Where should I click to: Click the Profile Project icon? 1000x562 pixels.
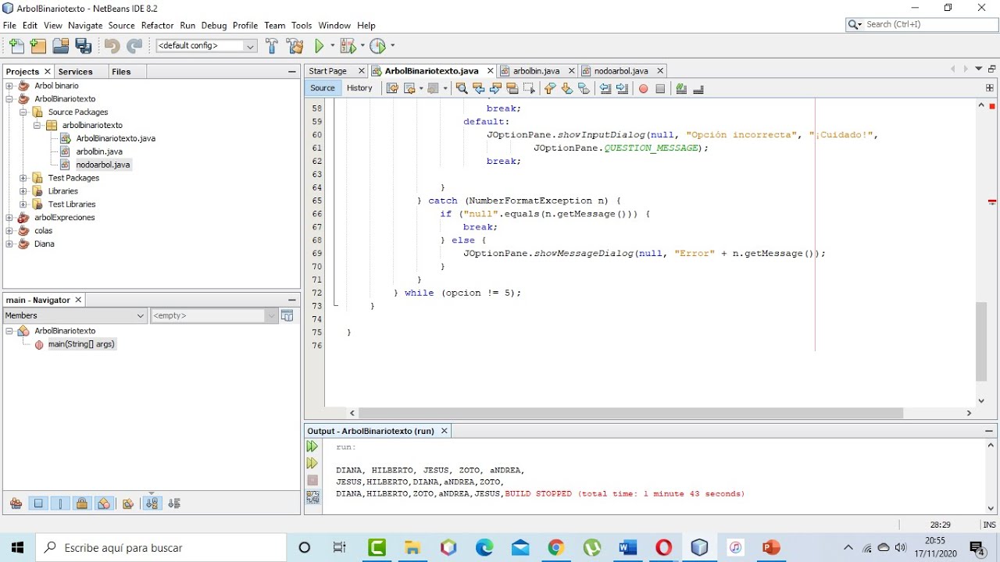point(377,46)
